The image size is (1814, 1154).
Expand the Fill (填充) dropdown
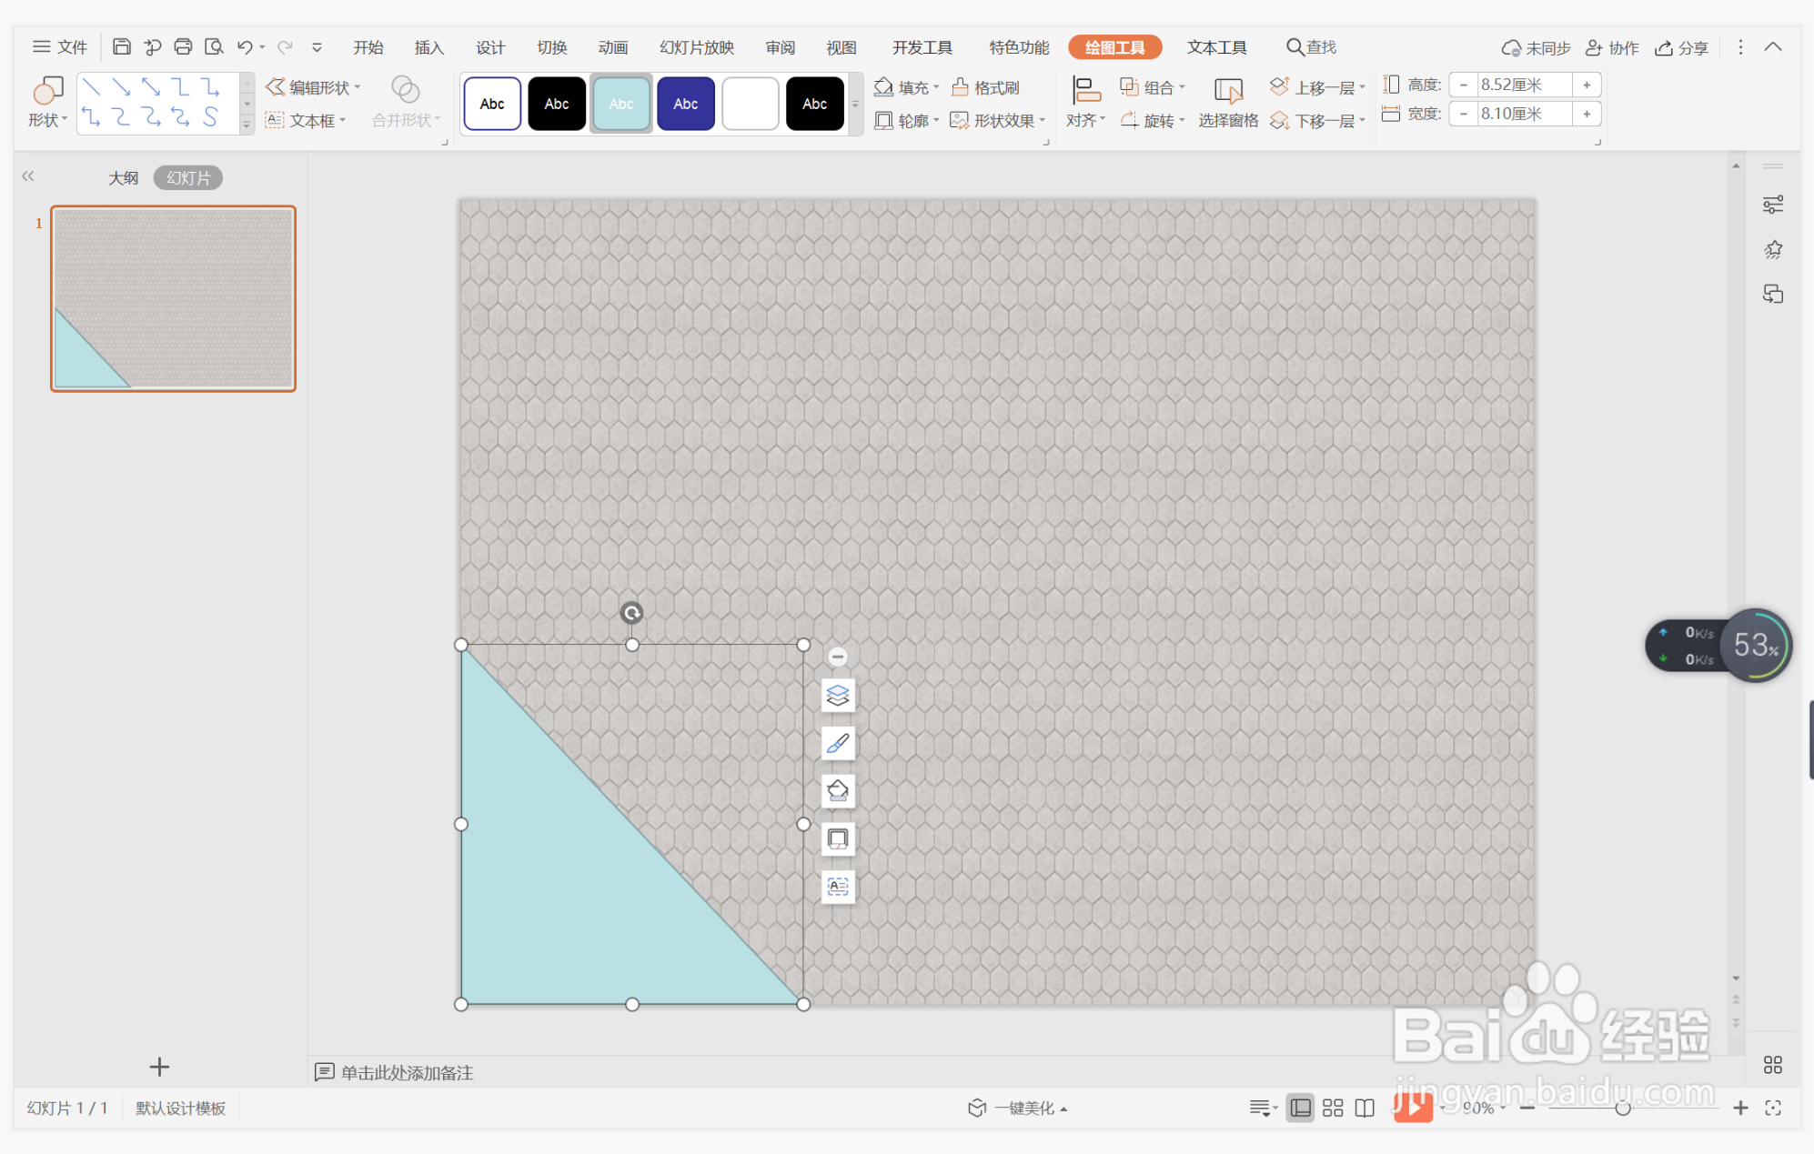pos(906,87)
